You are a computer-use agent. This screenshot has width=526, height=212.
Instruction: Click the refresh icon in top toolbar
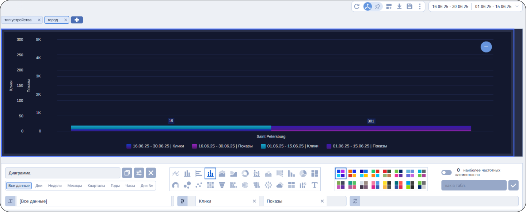tap(357, 7)
